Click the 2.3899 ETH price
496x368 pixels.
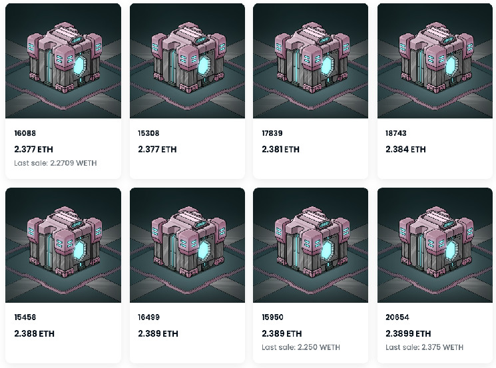coord(408,333)
